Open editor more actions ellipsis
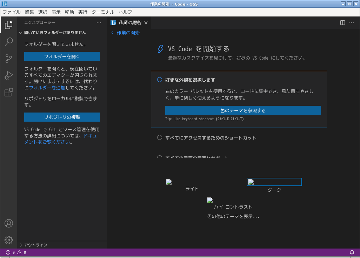Screen dimensions: 360x258 pos(351,23)
